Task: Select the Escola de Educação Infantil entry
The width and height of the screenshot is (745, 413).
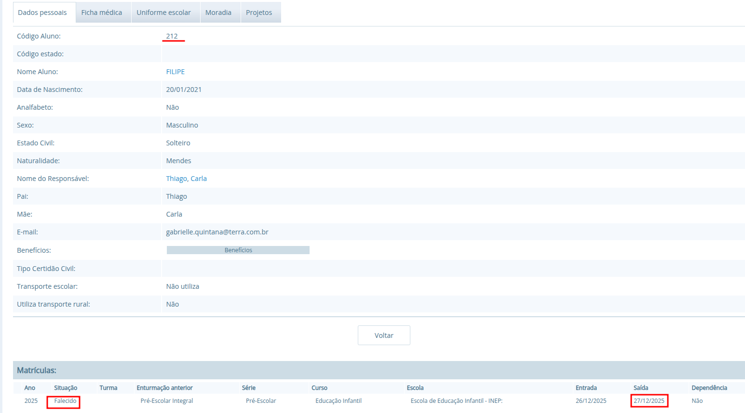Action: (456, 401)
